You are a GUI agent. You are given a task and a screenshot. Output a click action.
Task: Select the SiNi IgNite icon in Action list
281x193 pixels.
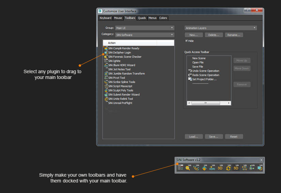point(106,61)
